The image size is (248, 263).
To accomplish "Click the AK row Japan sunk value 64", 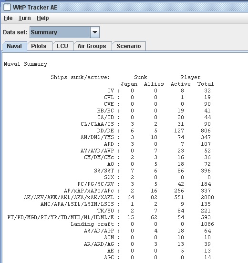I will 131,197.
